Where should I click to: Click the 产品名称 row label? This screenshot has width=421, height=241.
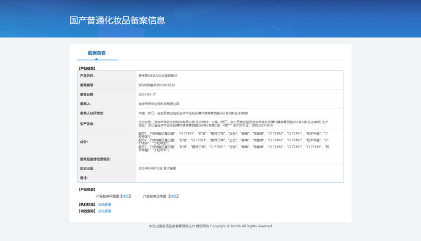pos(87,76)
